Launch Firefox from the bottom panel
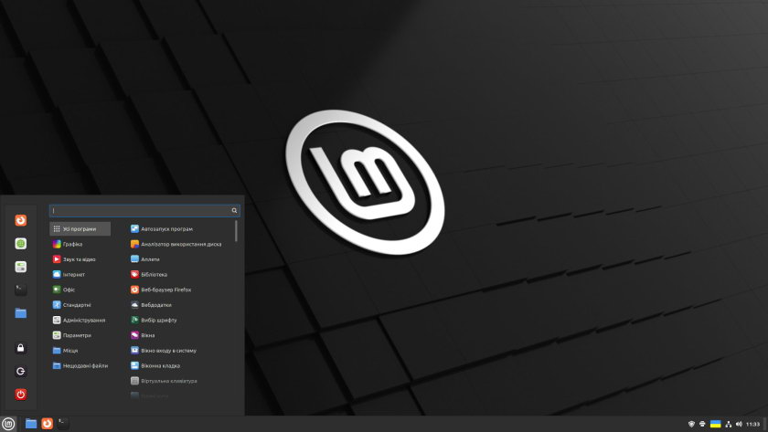 pos(47,424)
